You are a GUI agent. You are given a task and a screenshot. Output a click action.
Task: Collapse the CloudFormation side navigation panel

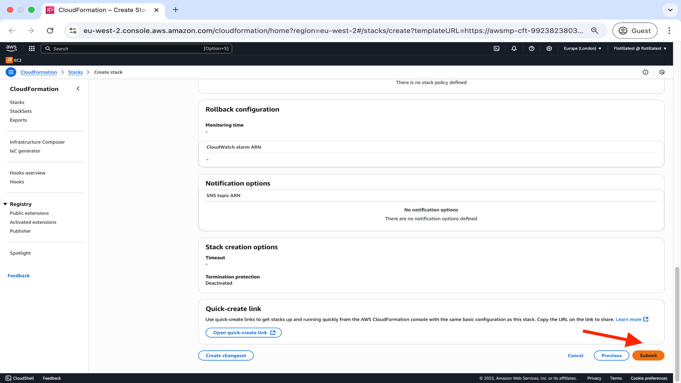78,89
